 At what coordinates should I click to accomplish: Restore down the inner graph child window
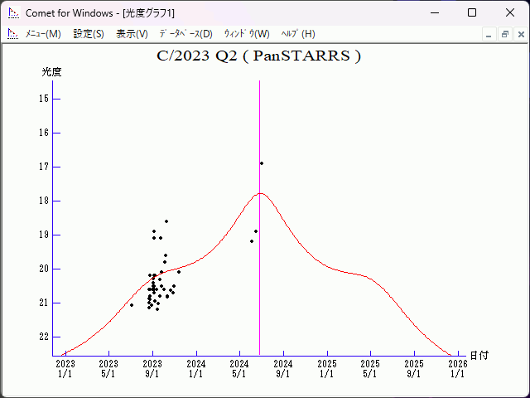504,34
